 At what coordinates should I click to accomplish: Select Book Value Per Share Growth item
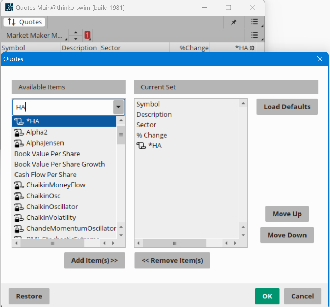[65, 164]
